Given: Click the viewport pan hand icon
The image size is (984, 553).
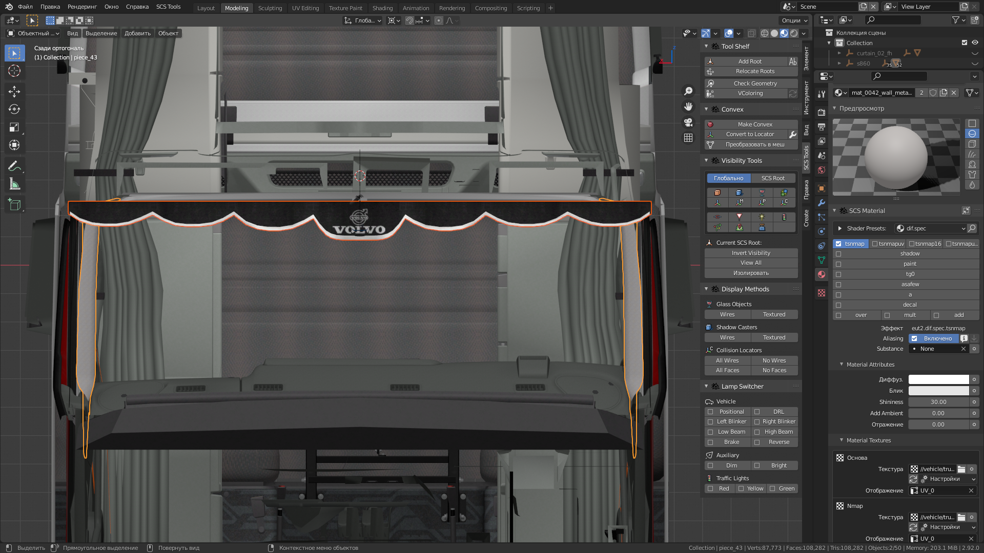Looking at the screenshot, I should pyautogui.click(x=688, y=107).
